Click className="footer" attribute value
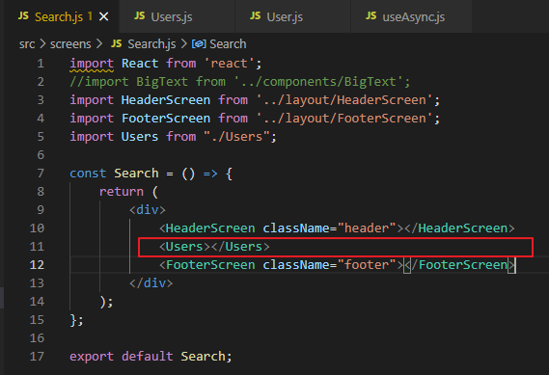The width and height of the screenshot is (549, 375). tap(367, 265)
